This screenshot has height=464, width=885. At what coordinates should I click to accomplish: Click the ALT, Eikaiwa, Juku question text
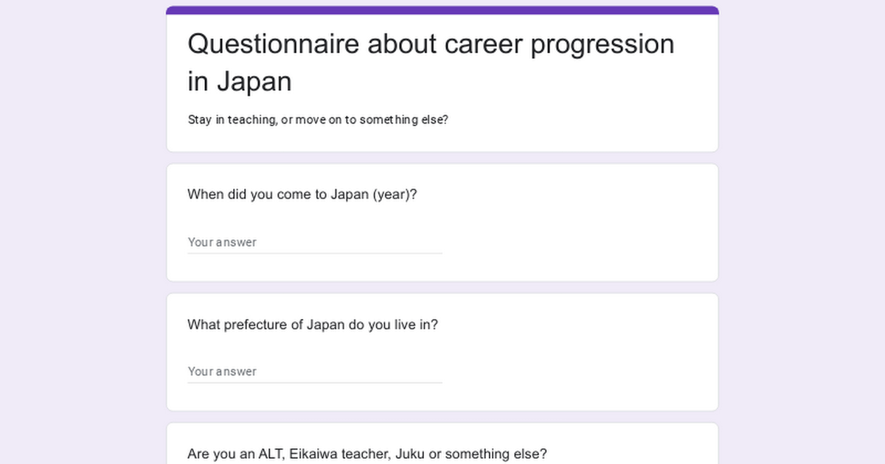pos(367,454)
